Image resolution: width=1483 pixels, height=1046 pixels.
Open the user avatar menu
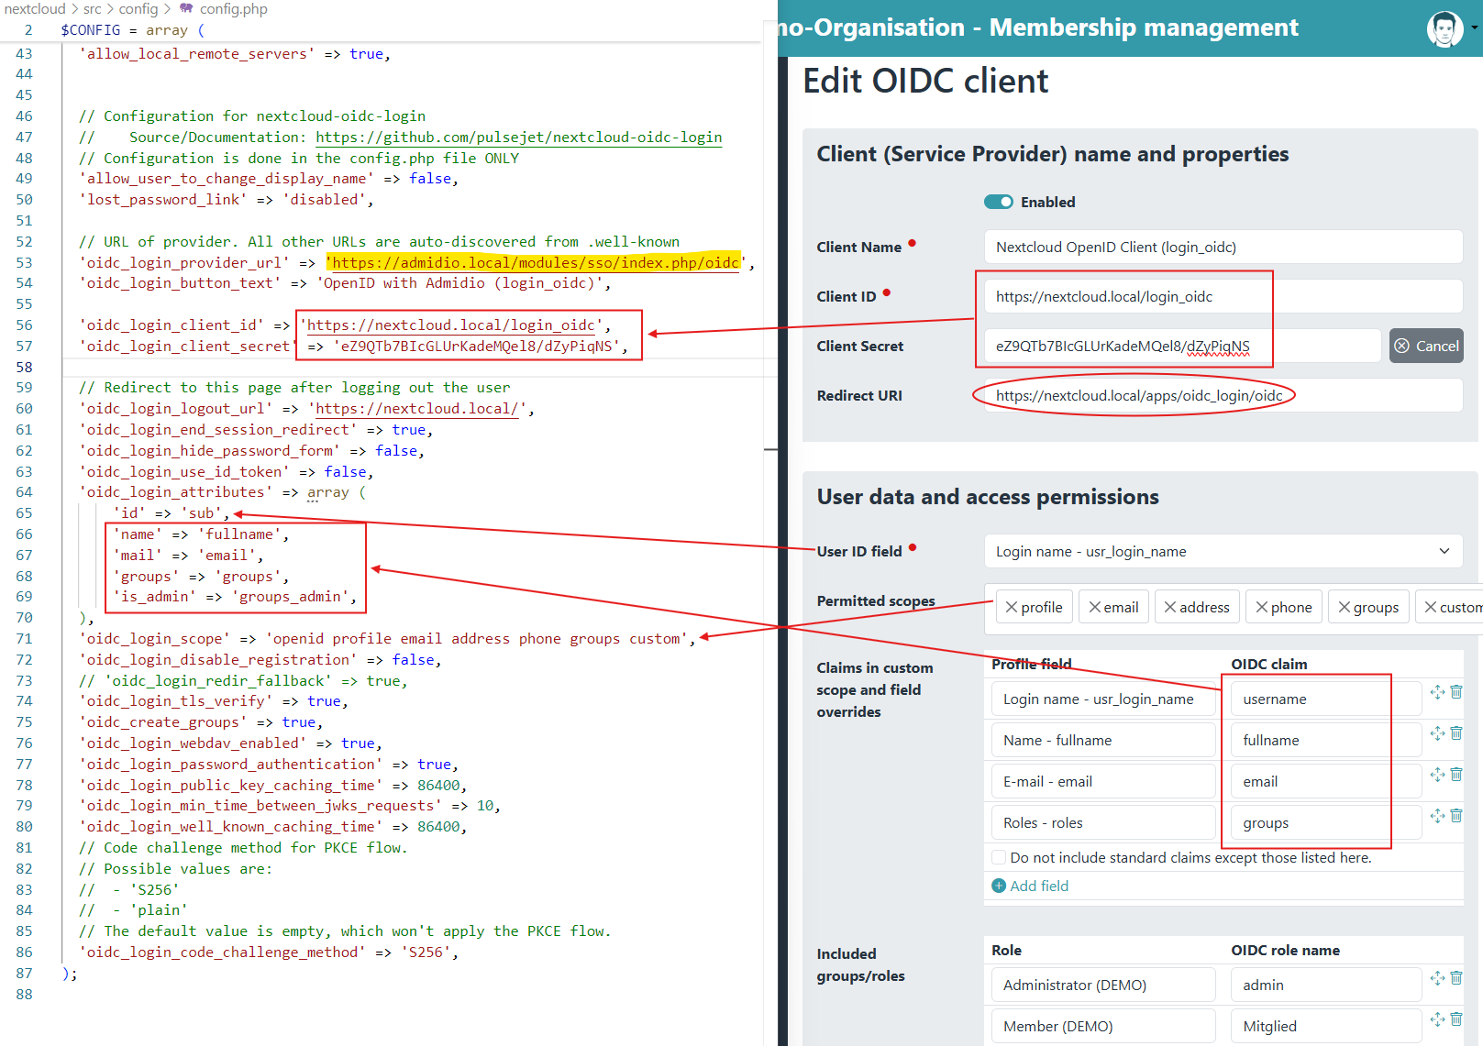(x=1447, y=28)
